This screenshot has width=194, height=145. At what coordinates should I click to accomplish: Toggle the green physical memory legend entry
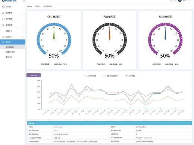tap(110, 76)
